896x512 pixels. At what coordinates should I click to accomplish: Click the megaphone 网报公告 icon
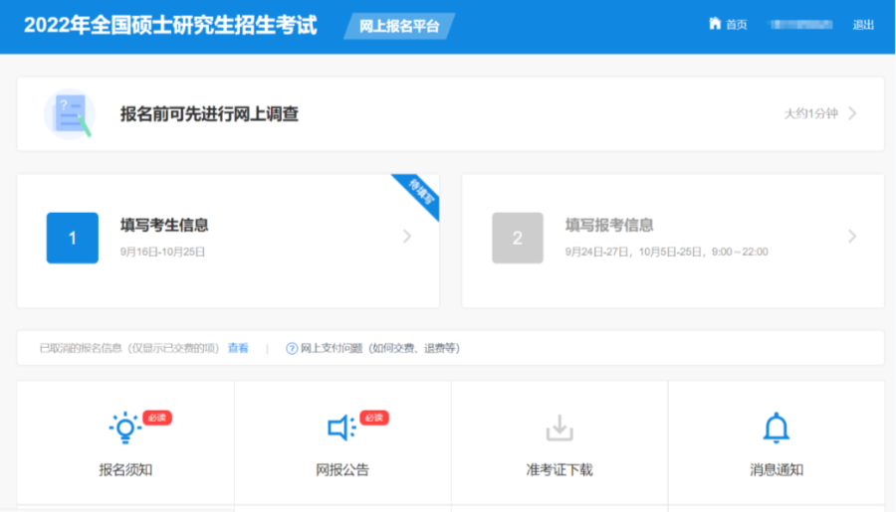click(341, 427)
